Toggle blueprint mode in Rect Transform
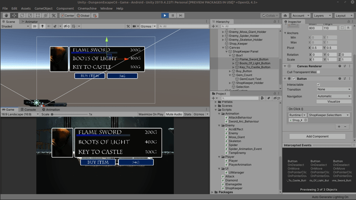Screen dimensions: 356x200 coord(342,28)
